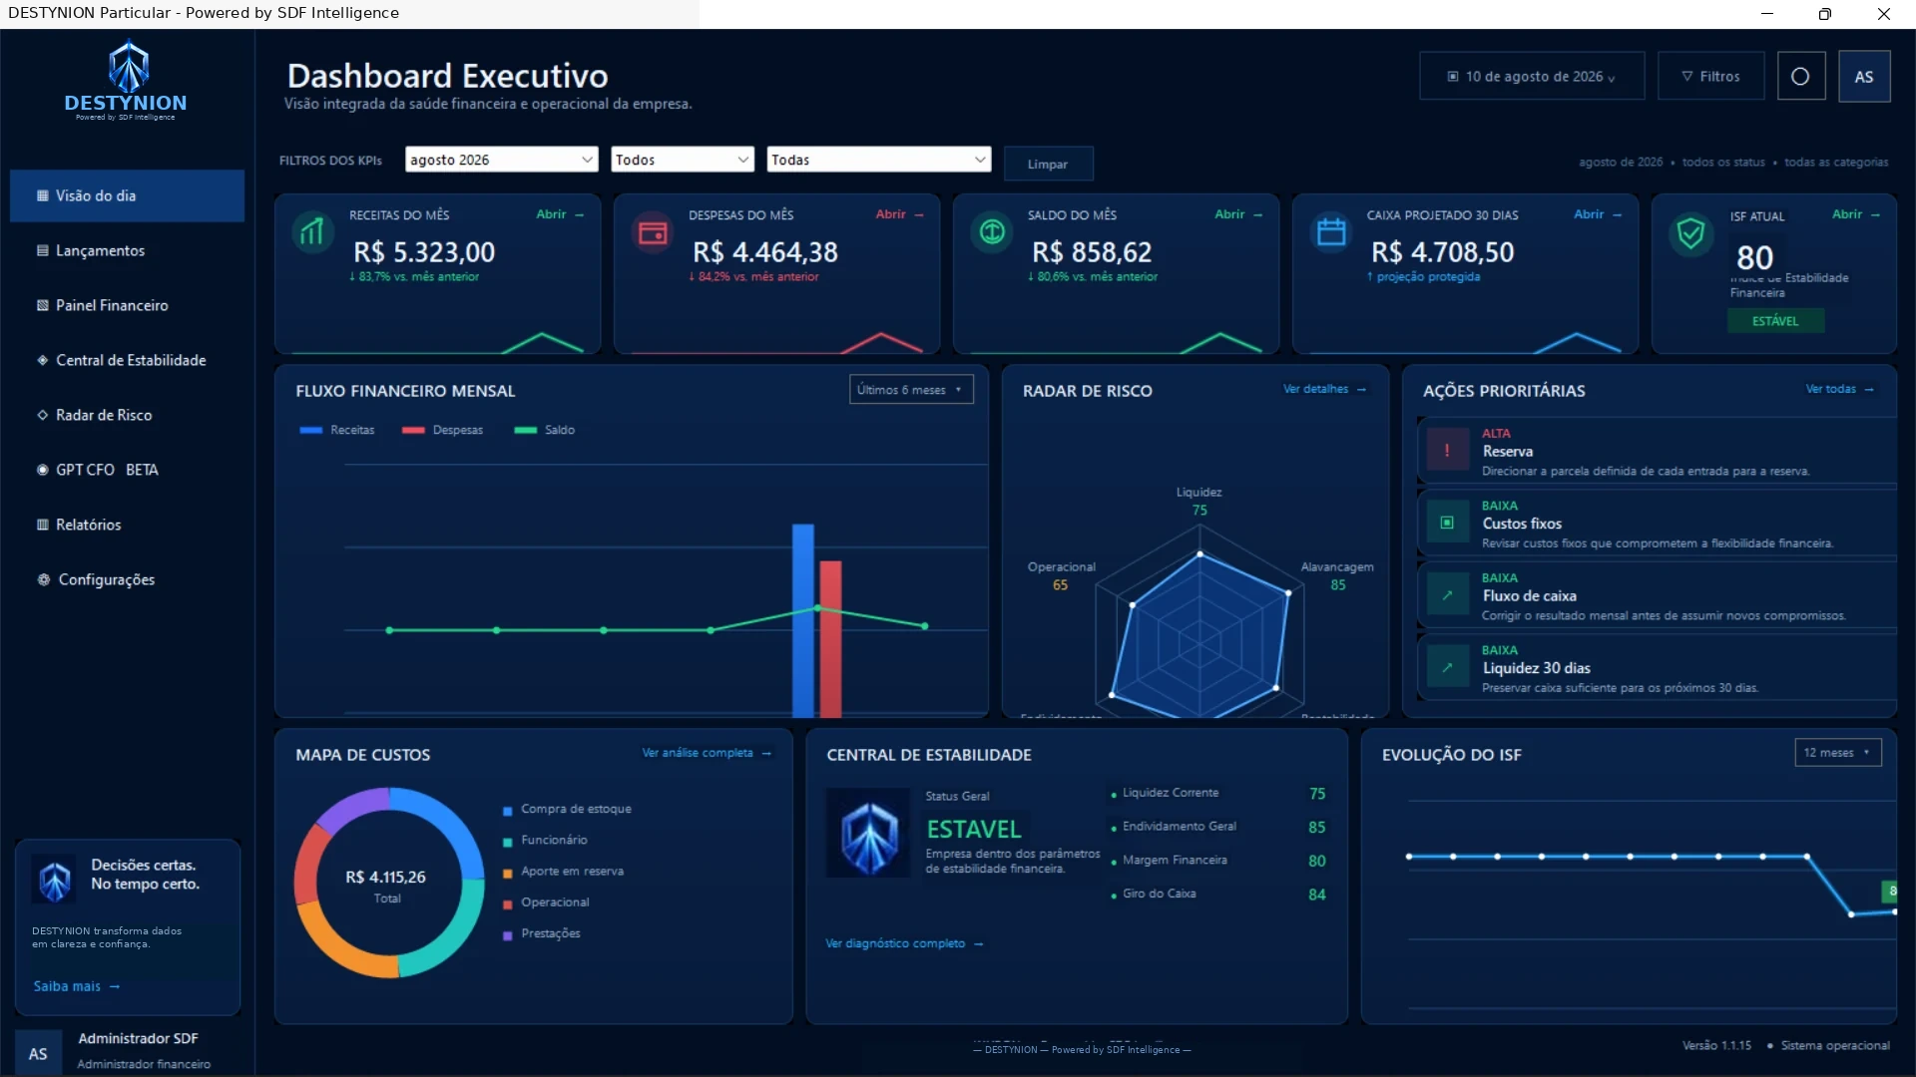
Task: Click the Fluxo de caixa arrow icon
Action: point(1447,595)
